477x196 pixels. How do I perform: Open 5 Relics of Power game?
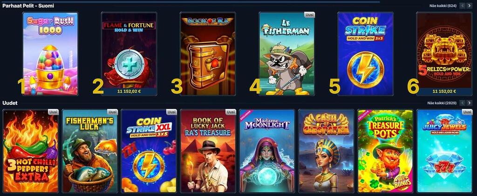[444, 54]
